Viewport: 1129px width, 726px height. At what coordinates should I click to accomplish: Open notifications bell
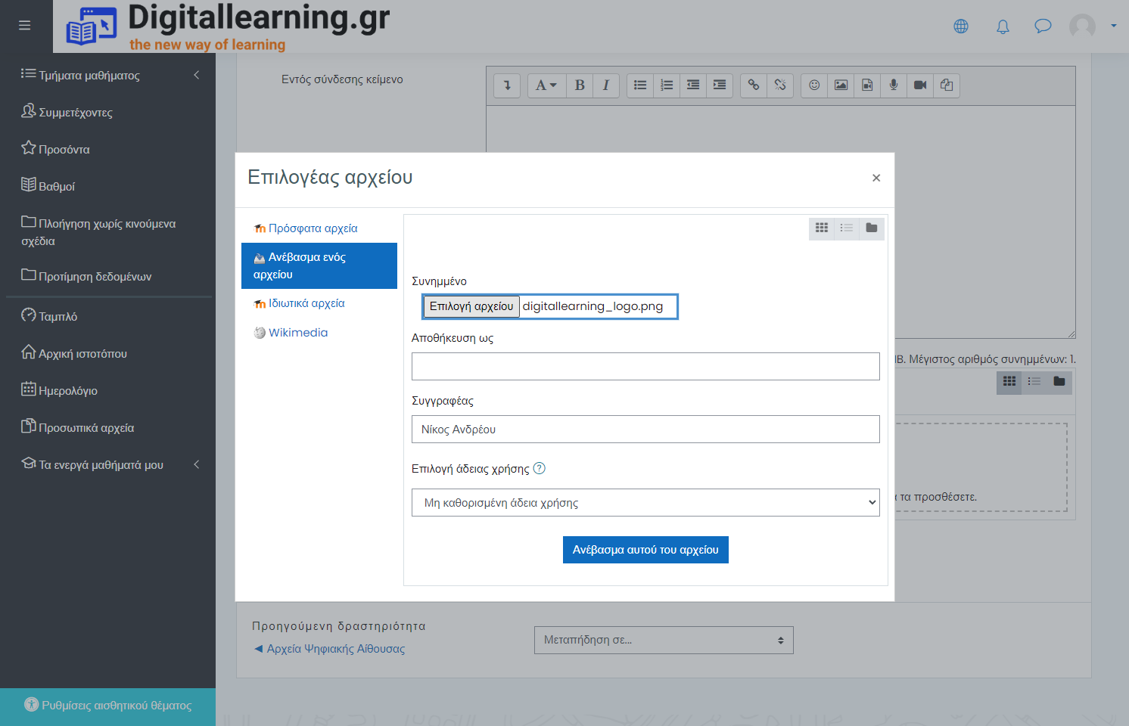point(1003,26)
